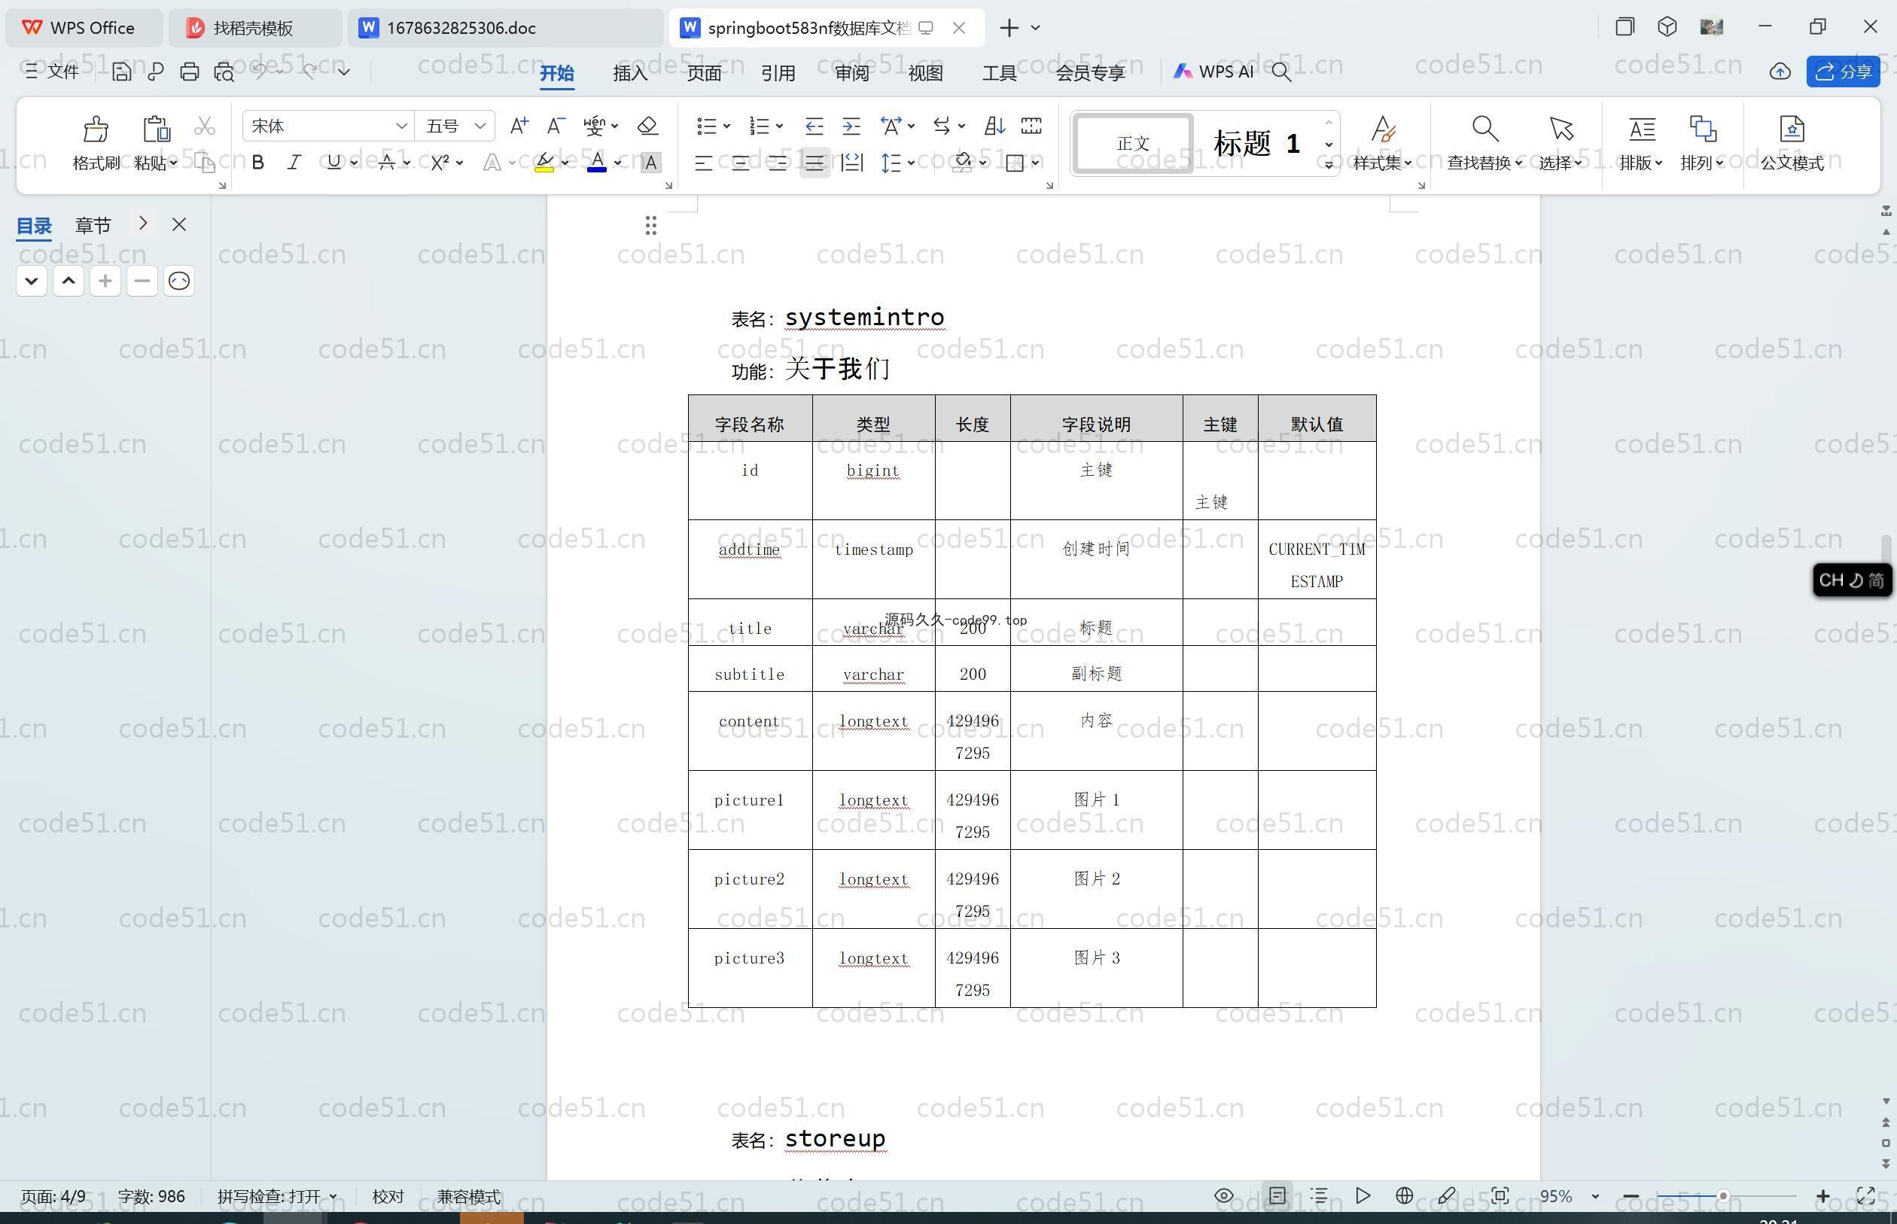Image resolution: width=1897 pixels, height=1224 pixels.
Task: Click Proofread (校对) in status bar
Action: click(388, 1196)
